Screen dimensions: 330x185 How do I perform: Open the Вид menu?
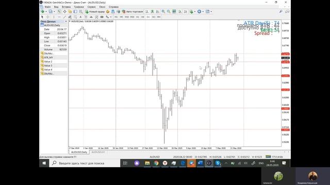[x=56, y=7]
